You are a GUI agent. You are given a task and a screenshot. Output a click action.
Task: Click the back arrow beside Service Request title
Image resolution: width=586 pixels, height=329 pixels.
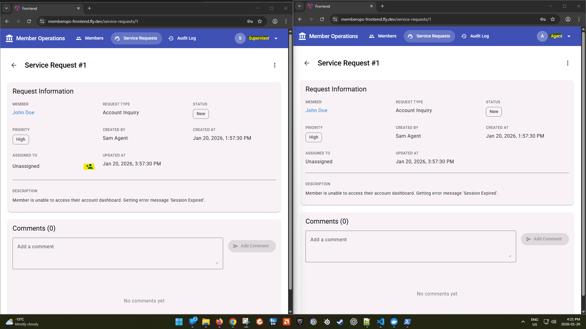(x=14, y=65)
